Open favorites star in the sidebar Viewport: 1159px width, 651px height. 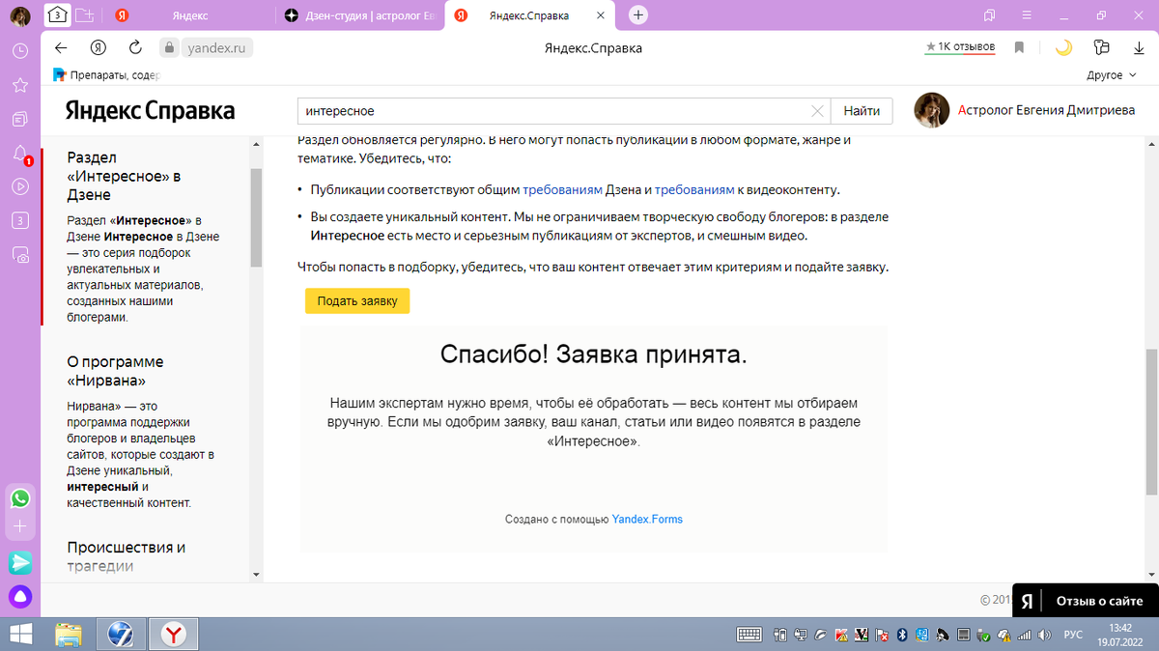[x=19, y=85]
